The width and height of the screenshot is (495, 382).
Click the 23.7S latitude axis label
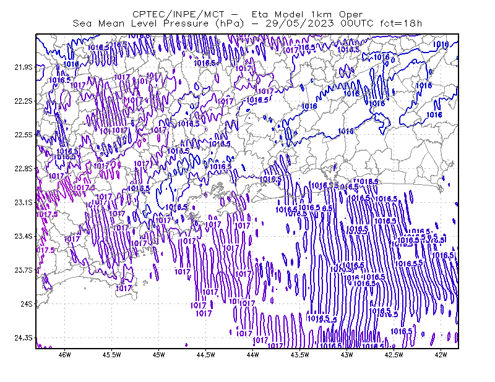coord(24,270)
